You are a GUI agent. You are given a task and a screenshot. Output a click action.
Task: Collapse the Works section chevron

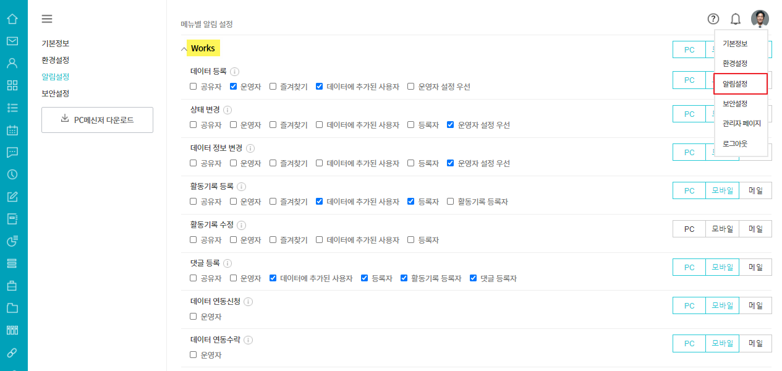click(184, 49)
